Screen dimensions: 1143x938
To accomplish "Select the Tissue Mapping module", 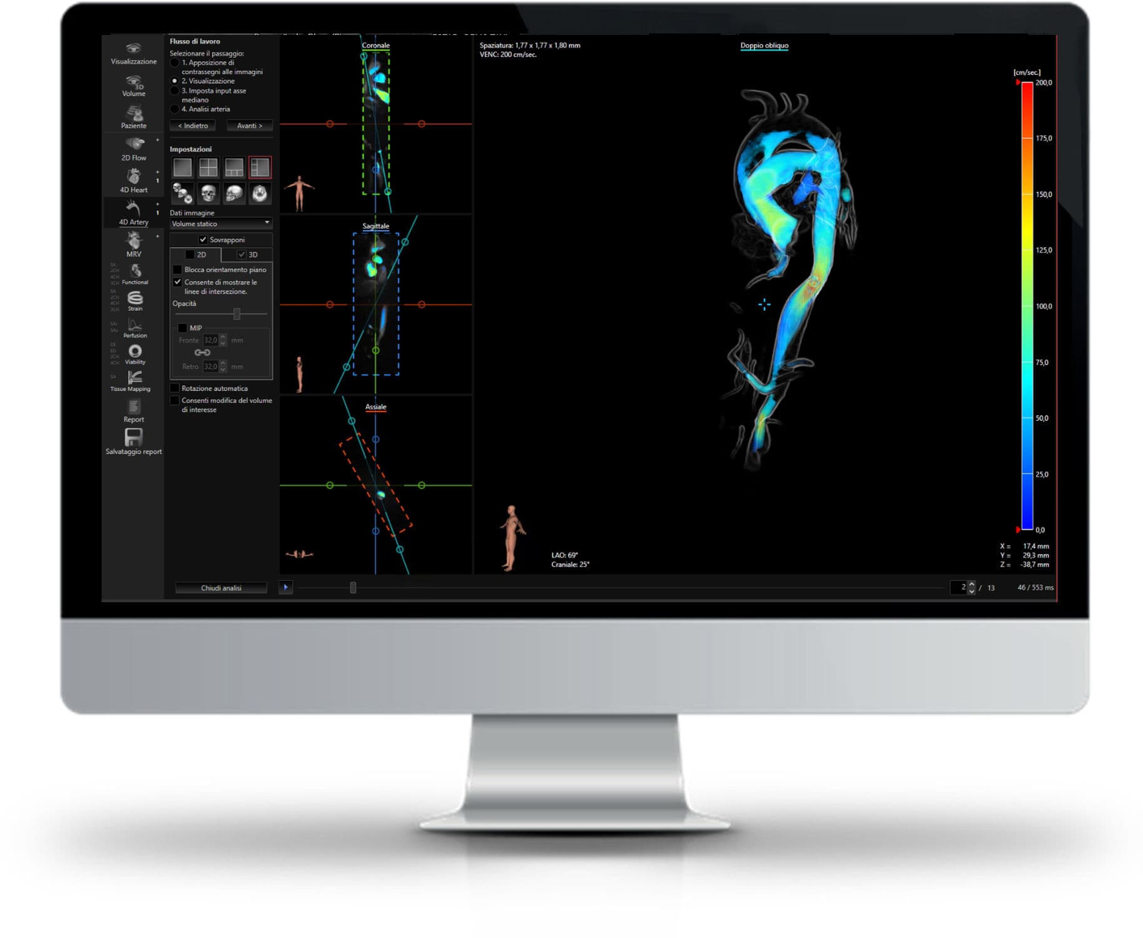I will click(x=133, y=380).
